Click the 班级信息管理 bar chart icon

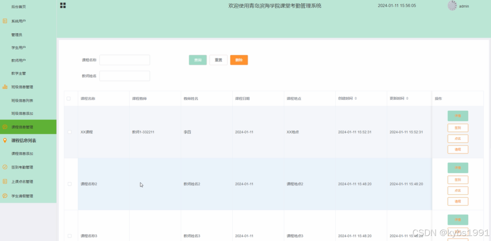coord(5,87)
